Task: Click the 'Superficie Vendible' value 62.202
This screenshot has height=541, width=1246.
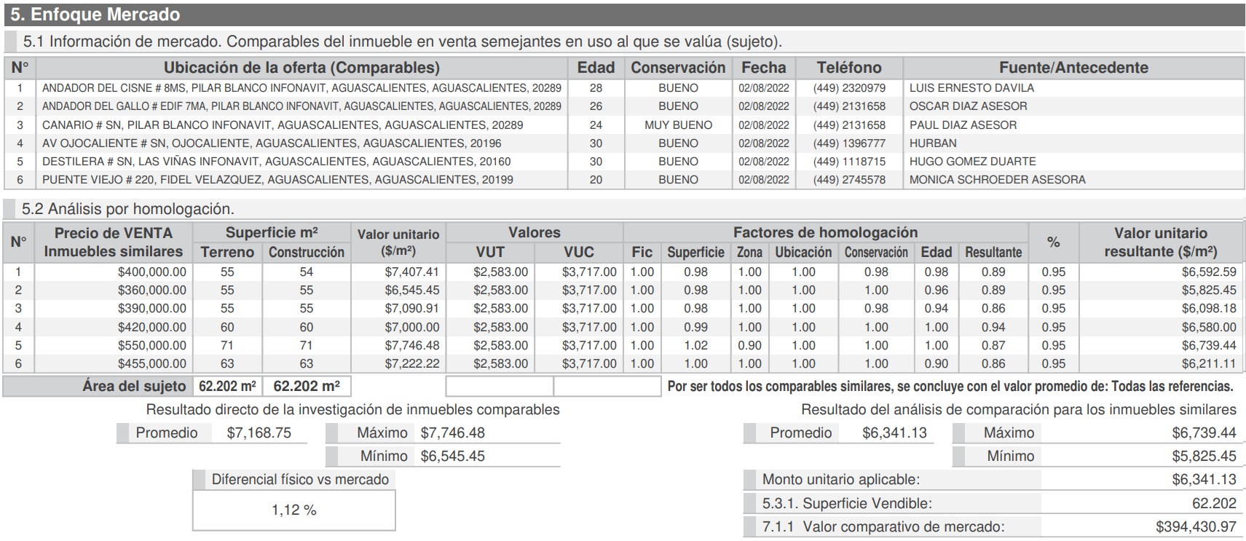Action: [1213, 503]
